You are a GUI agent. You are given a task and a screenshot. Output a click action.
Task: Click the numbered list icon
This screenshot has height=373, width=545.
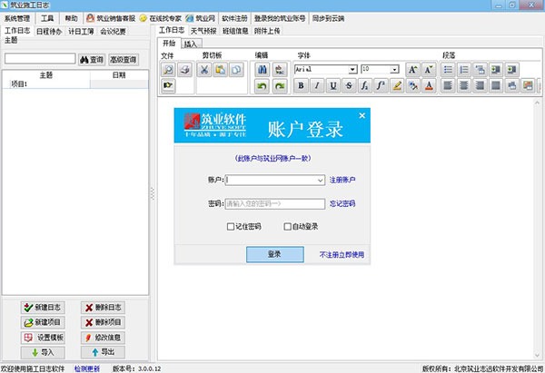(464, 70)
